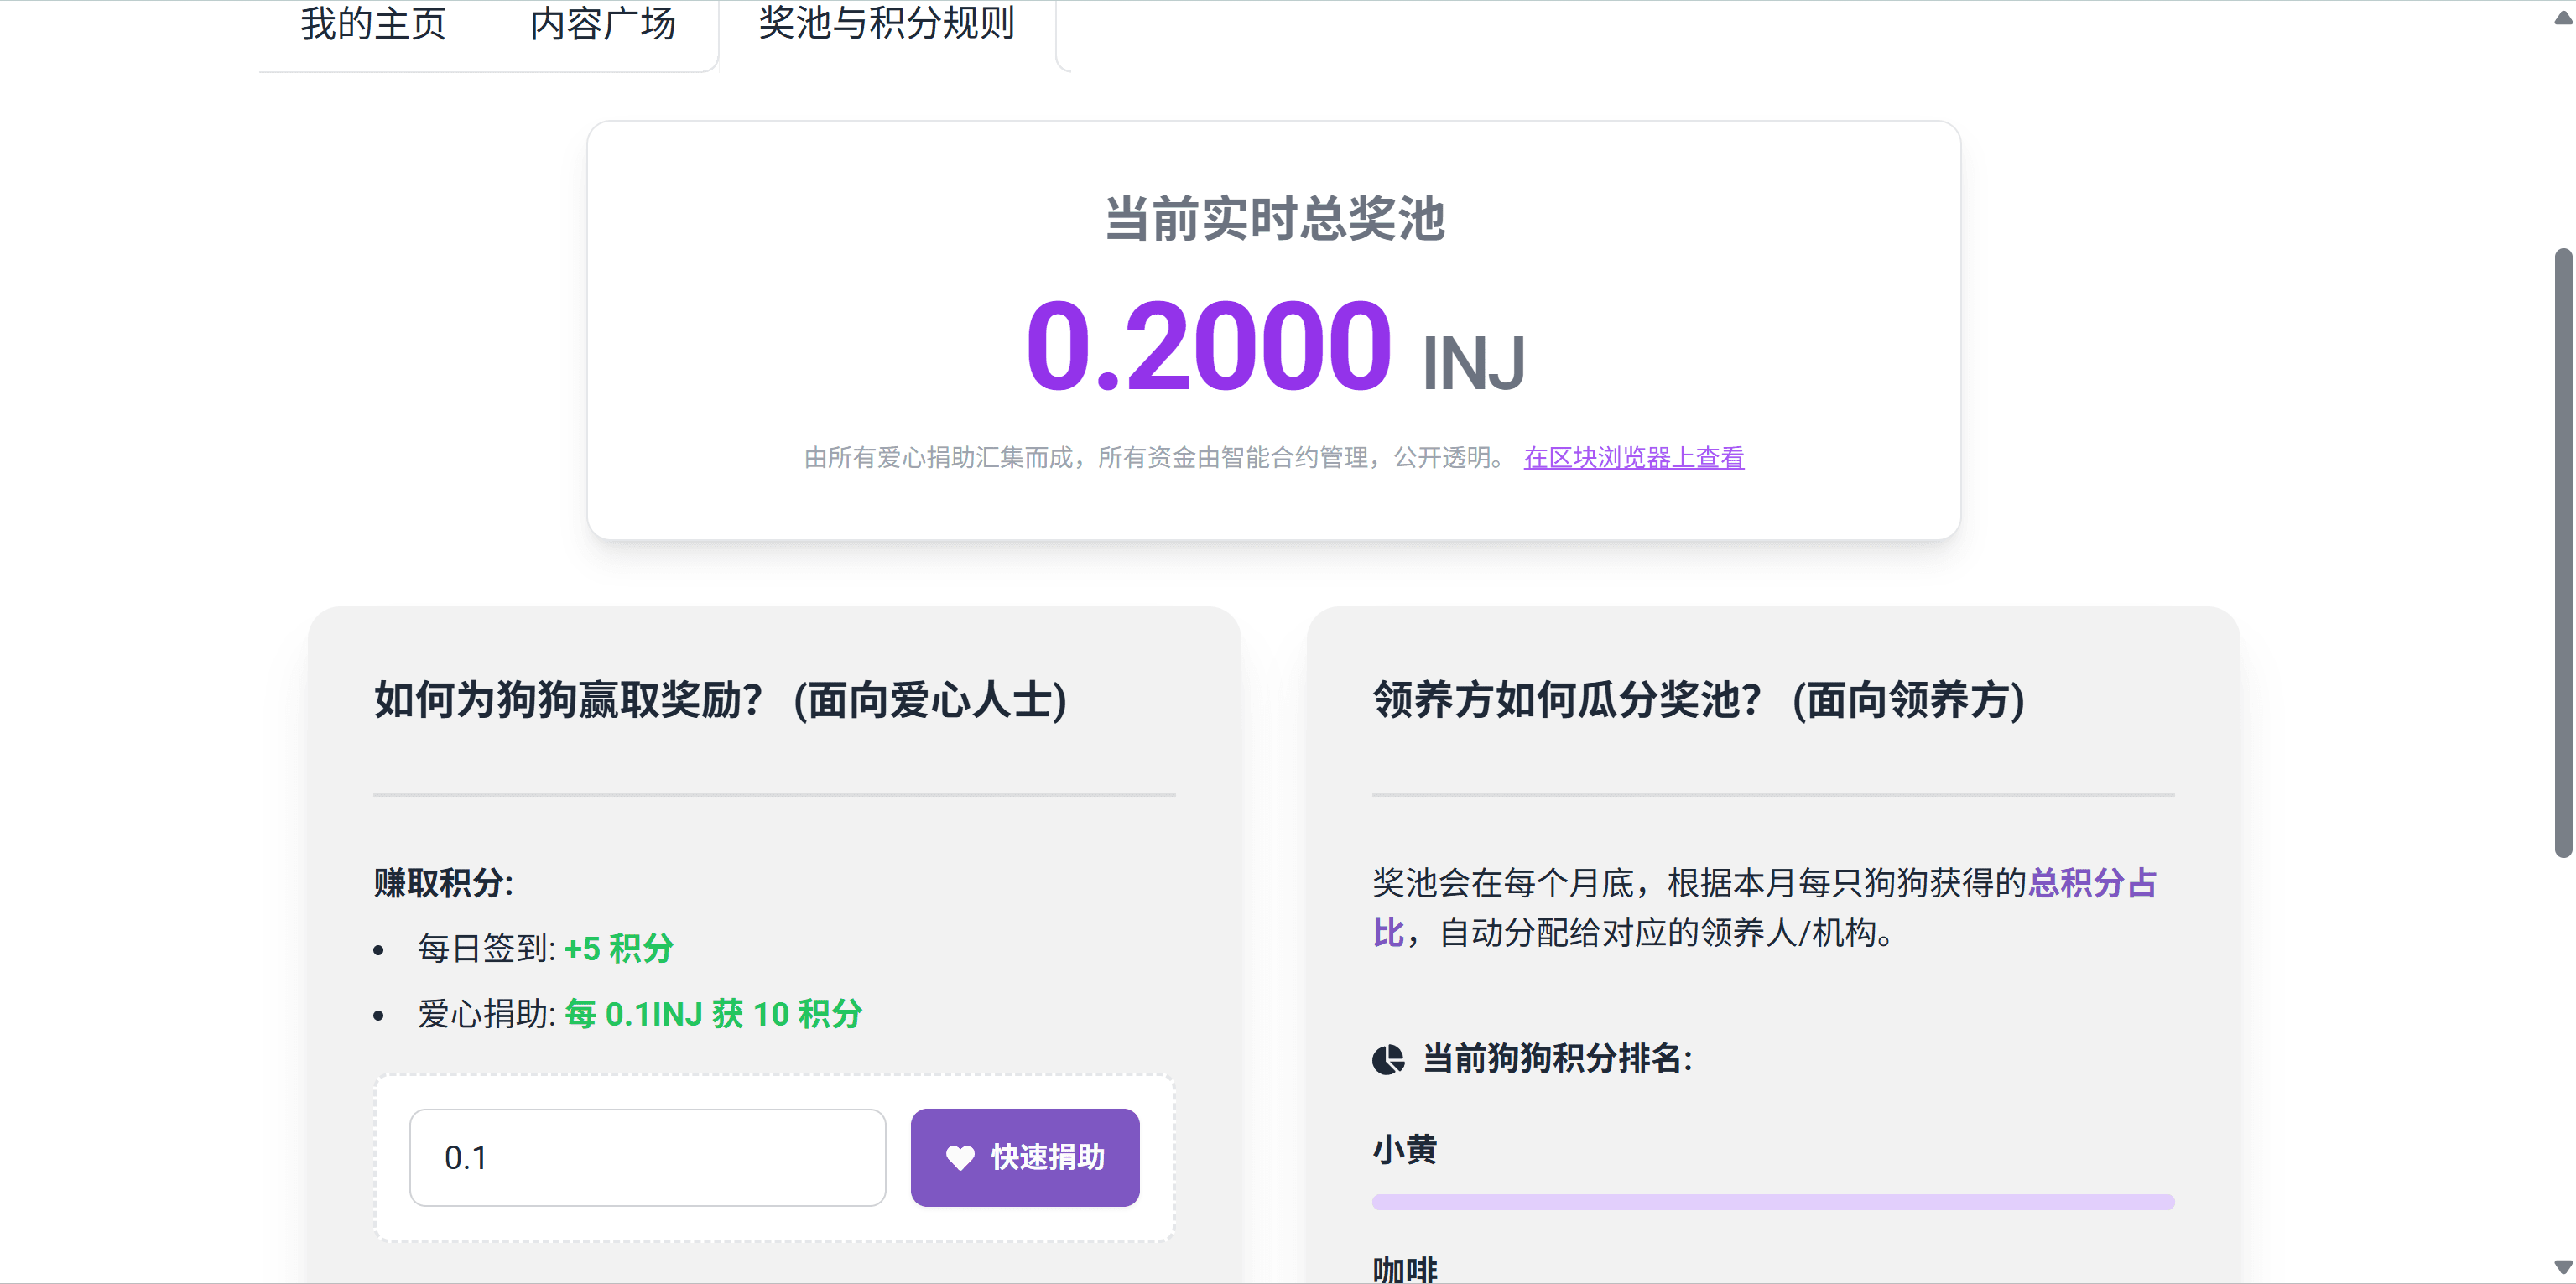2576x1284 pixels.
Task: Click the scrollbar down arrow
Action: [2563, 1266]
